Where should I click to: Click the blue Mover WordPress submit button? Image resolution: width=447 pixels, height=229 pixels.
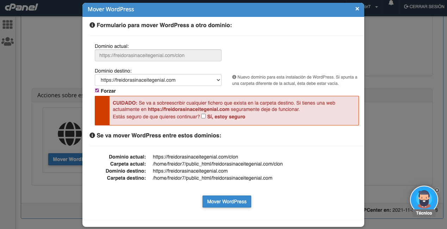click(x=227, y=202)
